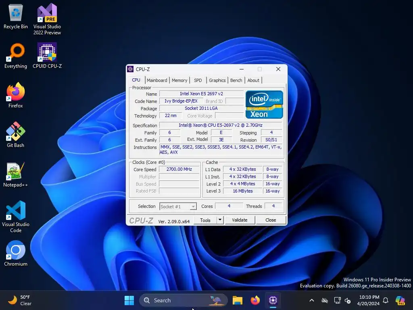413x310 pixels.
Task: Open the Notepad++ desktop shortcut
Action: tap(16, 174)
